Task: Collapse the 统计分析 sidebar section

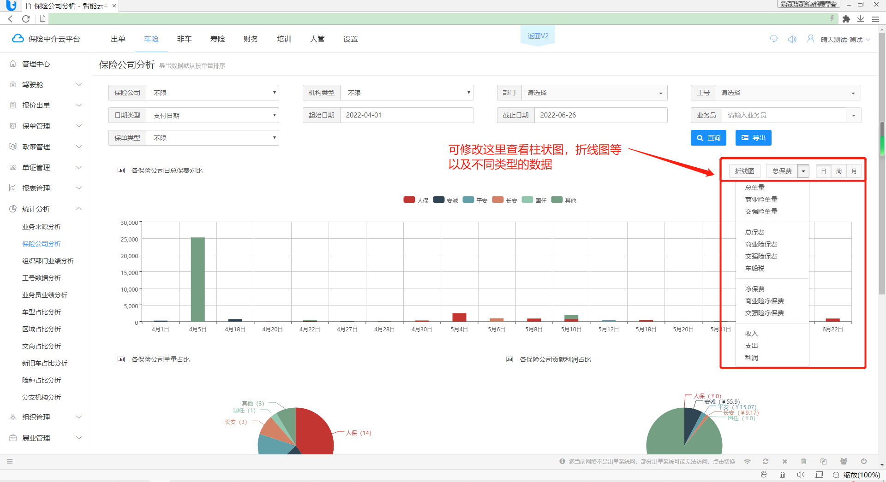Action: 79,209
